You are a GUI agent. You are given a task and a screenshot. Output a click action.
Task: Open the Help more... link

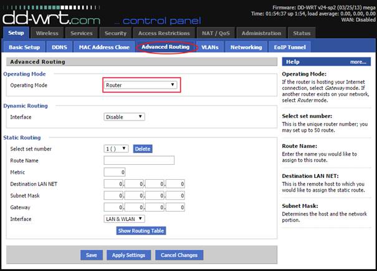click(x=358, y=62)
